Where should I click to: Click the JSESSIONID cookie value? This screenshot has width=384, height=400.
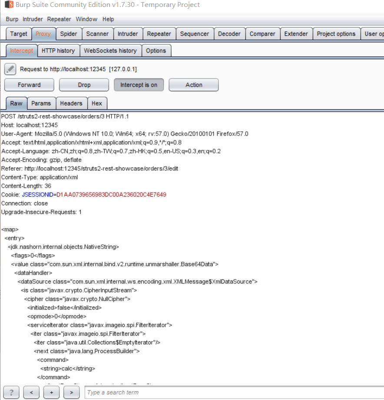(111, 195)
